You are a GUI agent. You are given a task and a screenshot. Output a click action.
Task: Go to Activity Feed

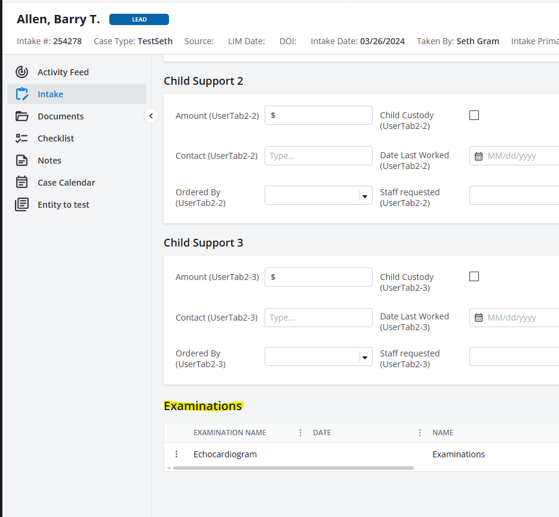pyautogui.click(x=63, y=72)
